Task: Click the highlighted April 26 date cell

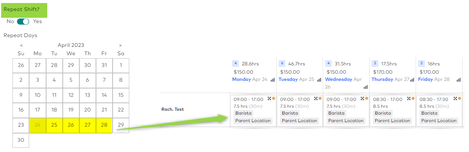Action: coord(71,125)
